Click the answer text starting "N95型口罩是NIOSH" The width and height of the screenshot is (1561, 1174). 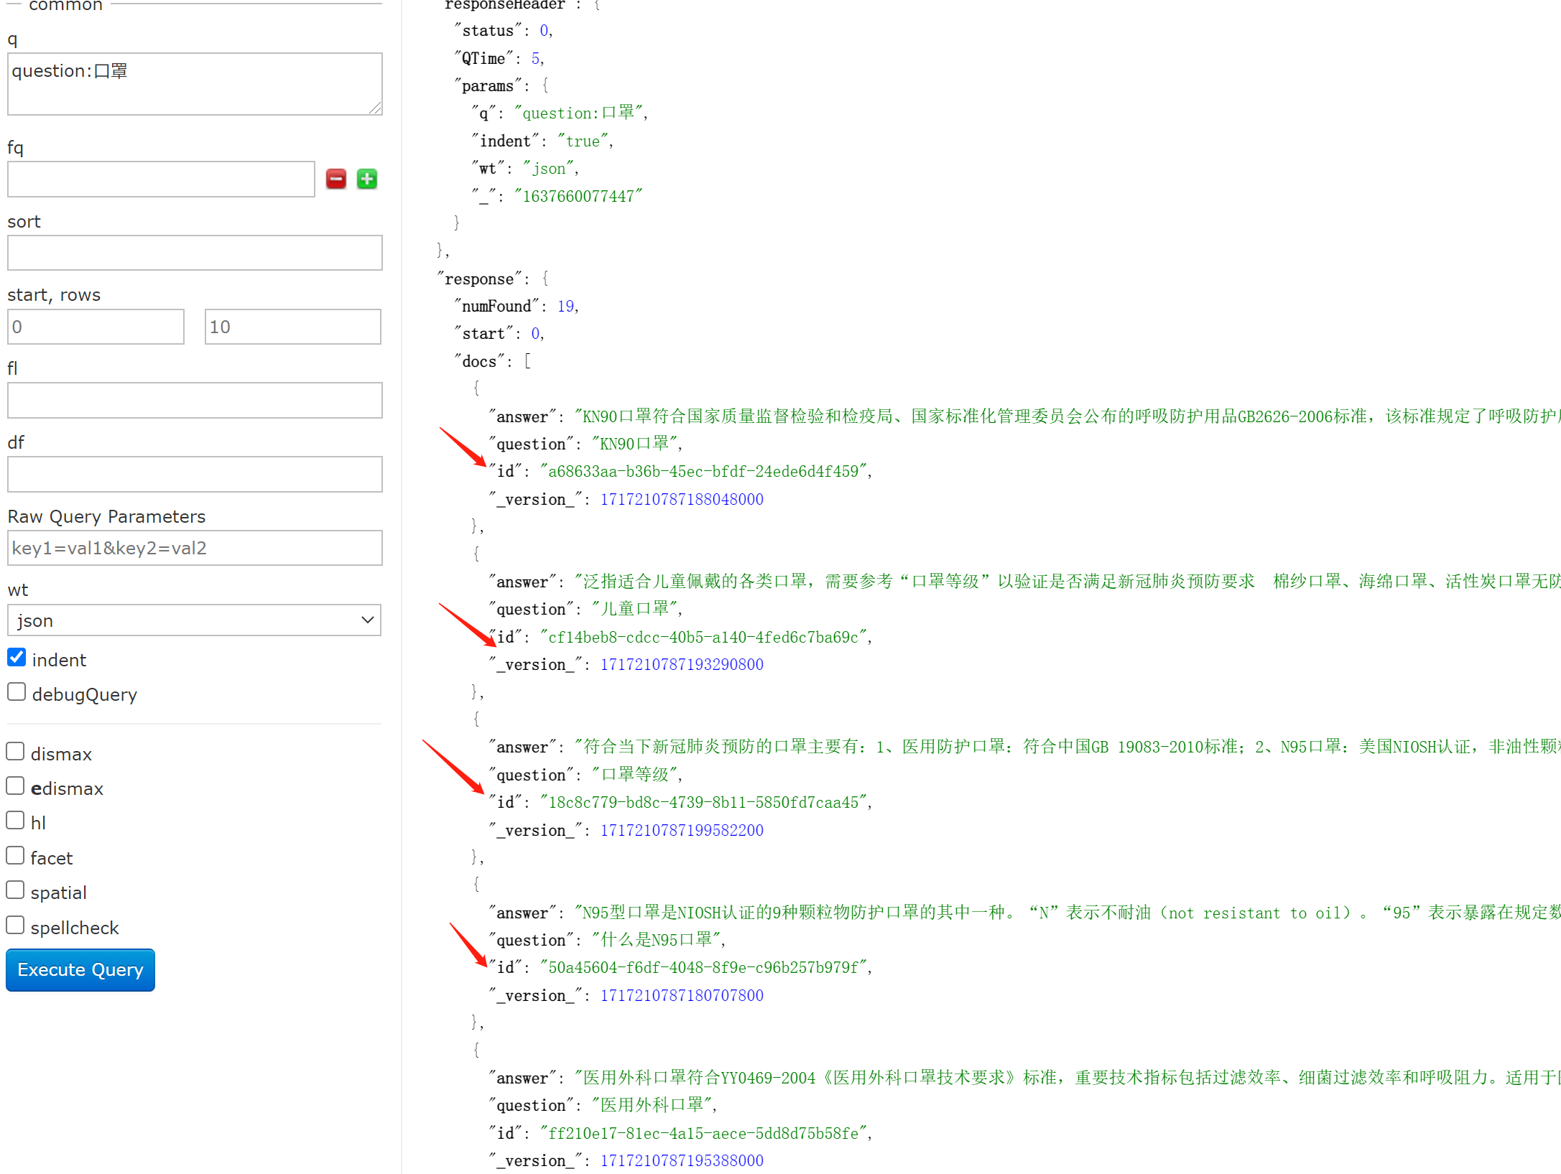click(x=1067, y=913)
